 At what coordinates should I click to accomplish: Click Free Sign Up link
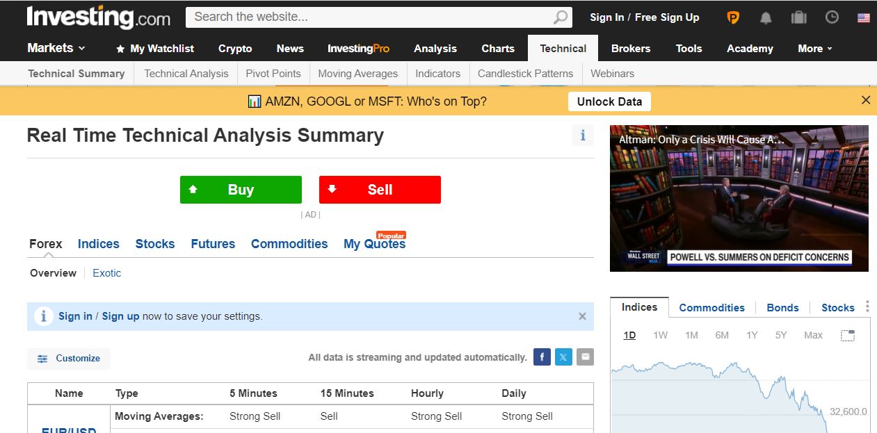[x=667, y=17]
